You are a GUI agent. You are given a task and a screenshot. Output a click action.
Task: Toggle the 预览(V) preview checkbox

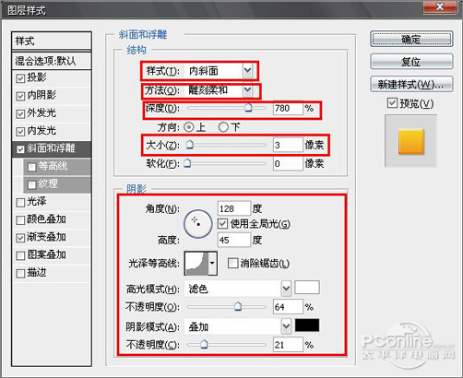pos(392,103)
